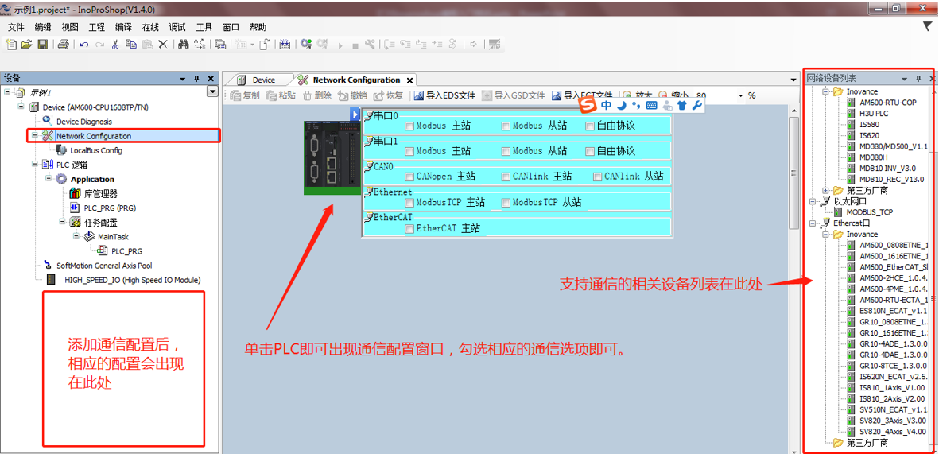Screen dimensions: 939x454
Task: Click the Build icon in main toolbar
Action: click(285, 45)
